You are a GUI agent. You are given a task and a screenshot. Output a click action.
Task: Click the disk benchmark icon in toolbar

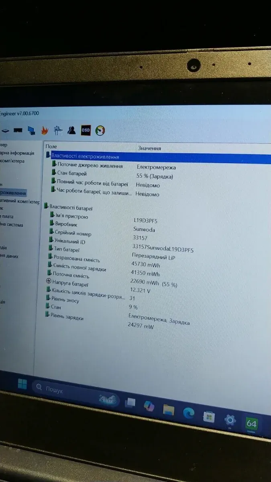pos(5,131)
